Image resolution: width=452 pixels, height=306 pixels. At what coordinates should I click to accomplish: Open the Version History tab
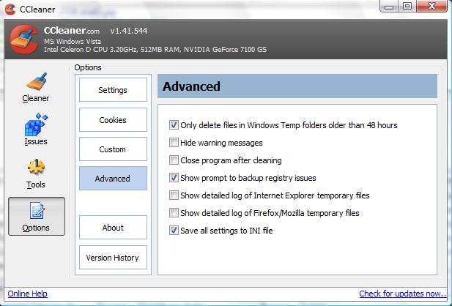coord(113,258)
